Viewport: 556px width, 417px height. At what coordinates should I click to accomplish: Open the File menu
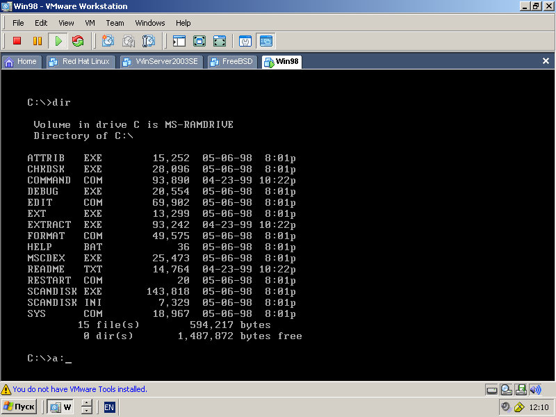click(18, 23)
